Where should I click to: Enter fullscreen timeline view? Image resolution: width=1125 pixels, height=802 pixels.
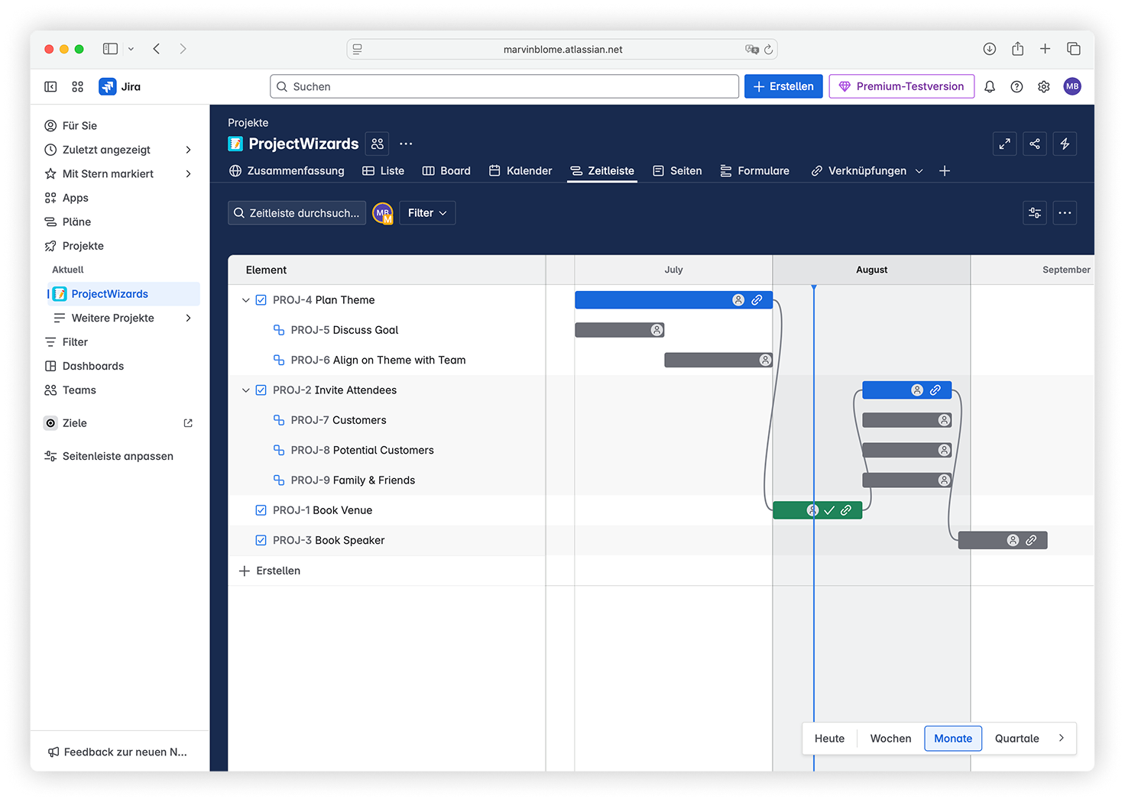coord(1005,144)
